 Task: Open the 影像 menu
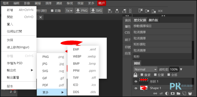coord(27,3)
